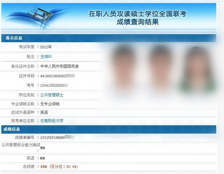Viewport: 224px width, 174px height.
Task: Click the right blurred candidate photo
Action: tap(198, 70)
